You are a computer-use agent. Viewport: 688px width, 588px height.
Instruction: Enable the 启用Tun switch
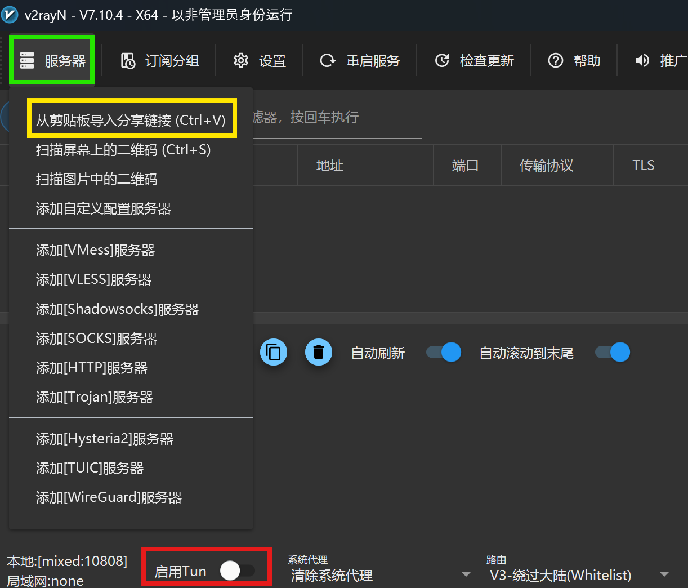pos(238,571)
